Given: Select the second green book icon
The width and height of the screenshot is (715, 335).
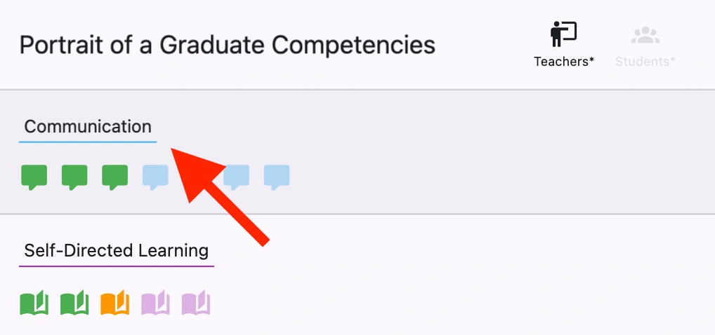Looking at the screenshot, I should coord(74,303).
